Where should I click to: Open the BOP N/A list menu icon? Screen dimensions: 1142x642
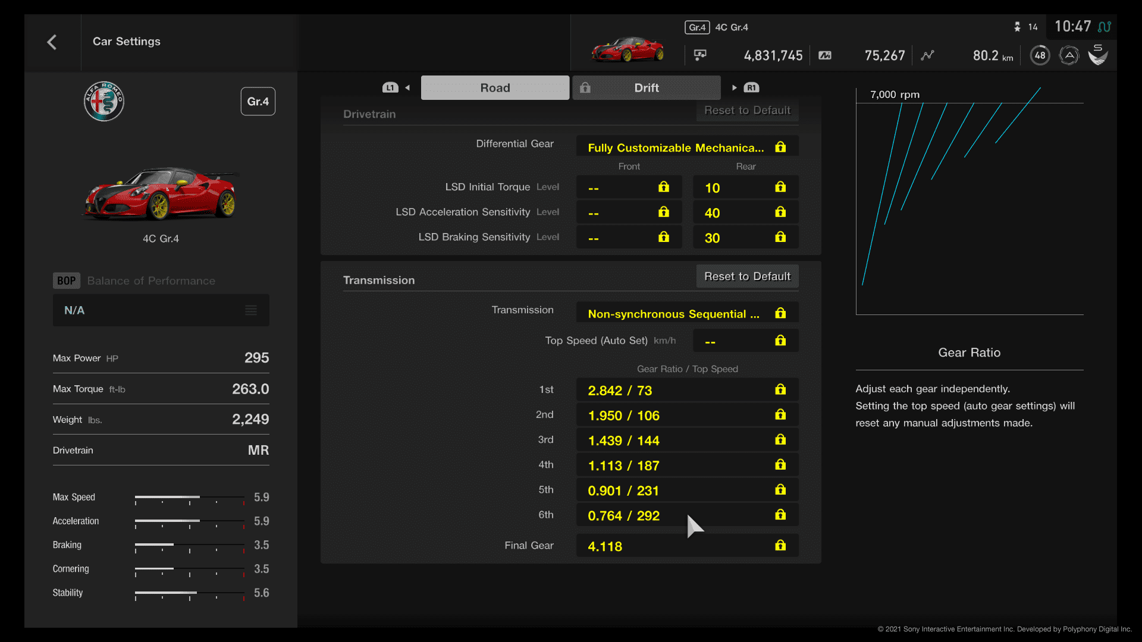point(251,310)
